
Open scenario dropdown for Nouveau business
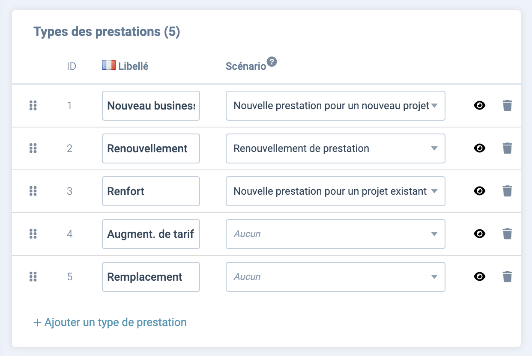pyautogui.click(x=335, y=106)
